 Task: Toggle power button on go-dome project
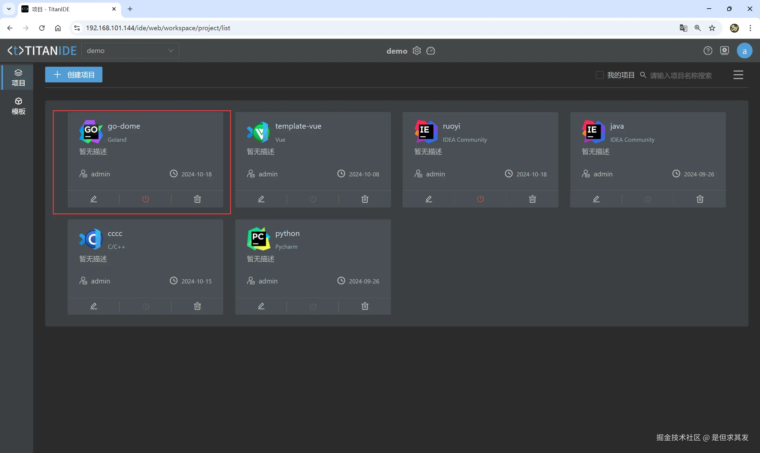click(x=145, y=199)
